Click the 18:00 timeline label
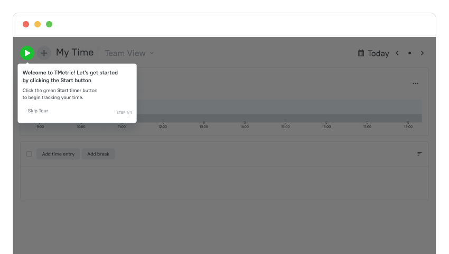Screen dimensions: 449x254 coord(408,127)
